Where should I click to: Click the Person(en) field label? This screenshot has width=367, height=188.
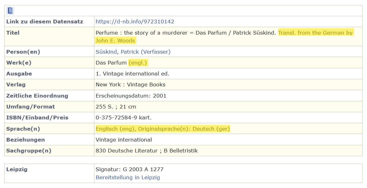pyautogui.click(x=23, y=52)
